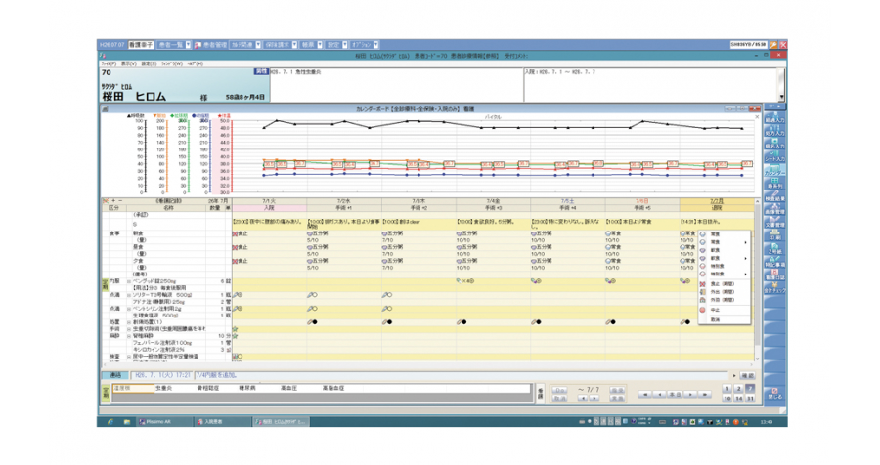Open the 検査結果 sidebar icon
Image resolution: width=880 pixels, height=465 pixels.
coord(774,196)
